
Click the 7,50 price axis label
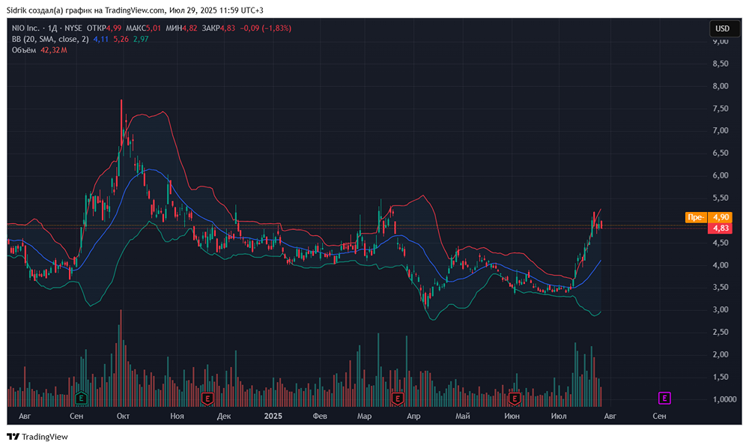coord(721,109)
